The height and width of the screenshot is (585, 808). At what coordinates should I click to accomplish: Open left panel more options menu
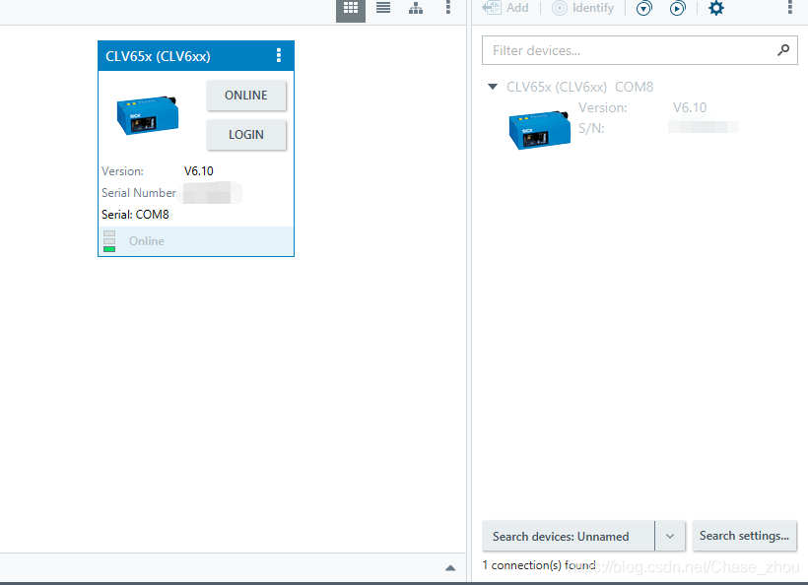[x=447, y=7]
